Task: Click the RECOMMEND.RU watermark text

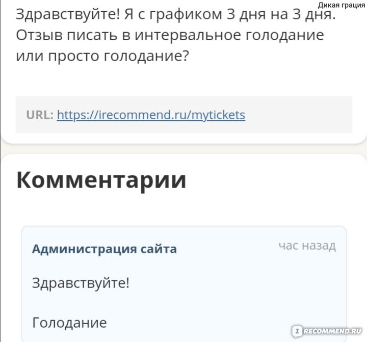Action: tap(332, 331)
